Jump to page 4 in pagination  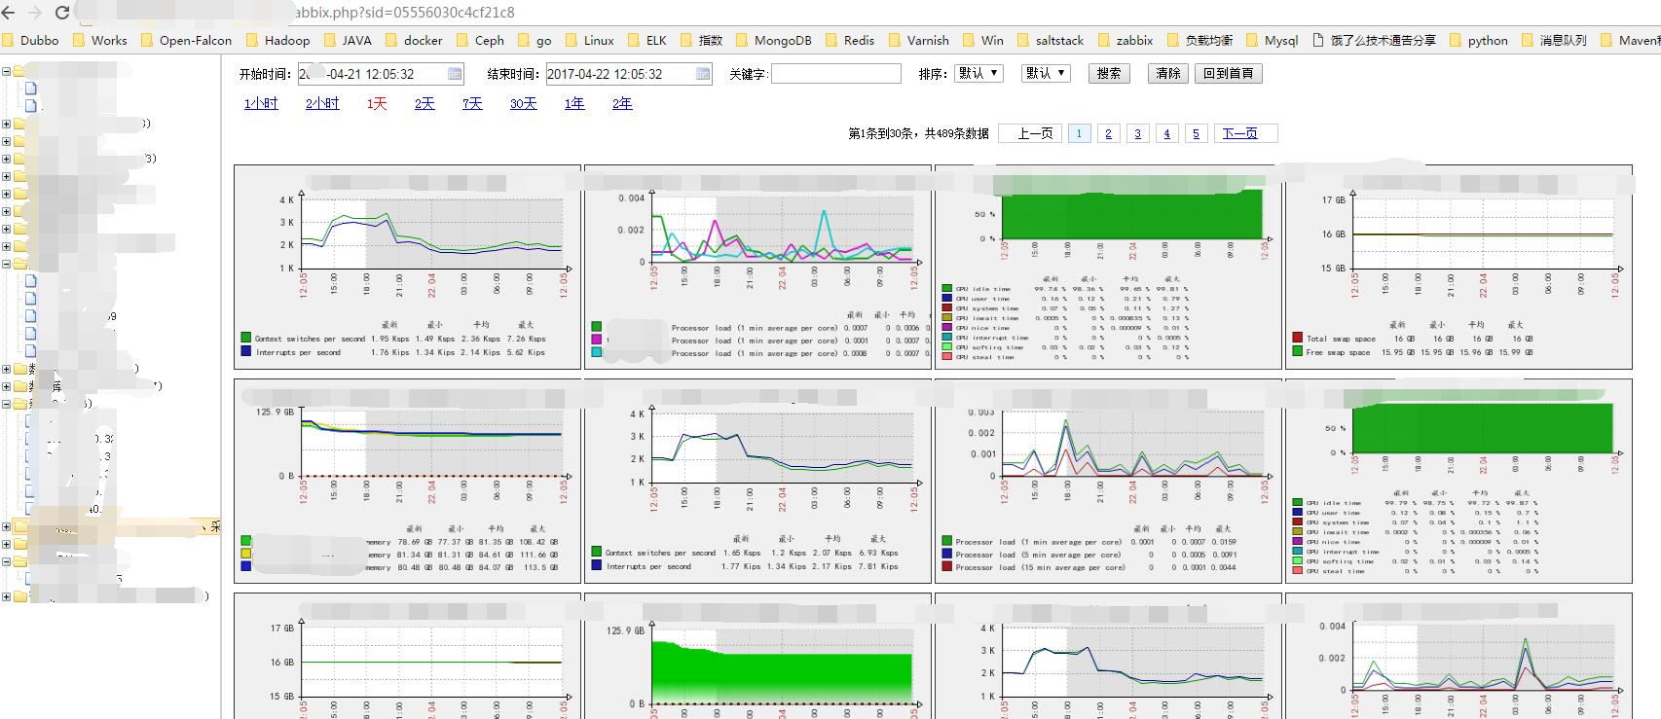(x=1166, y=133)
